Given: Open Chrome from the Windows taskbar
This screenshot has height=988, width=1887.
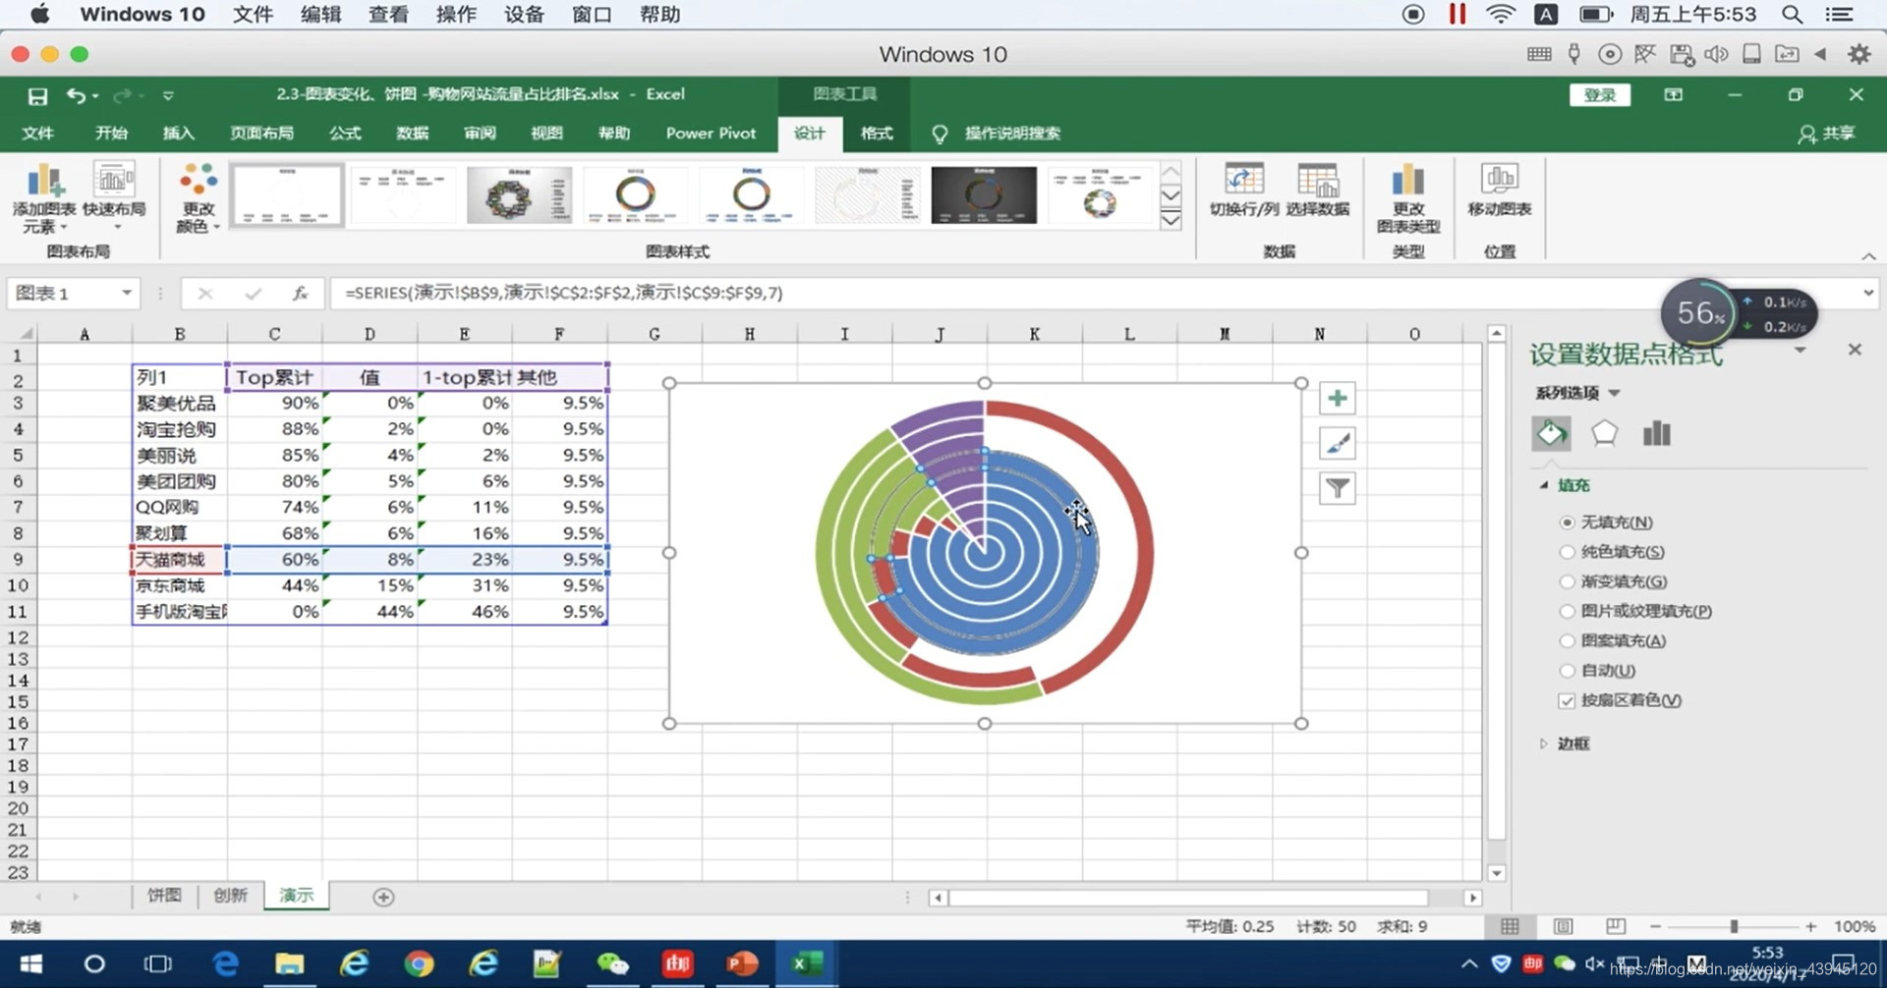Looking at the screenshot, I should tap(419, 964).
